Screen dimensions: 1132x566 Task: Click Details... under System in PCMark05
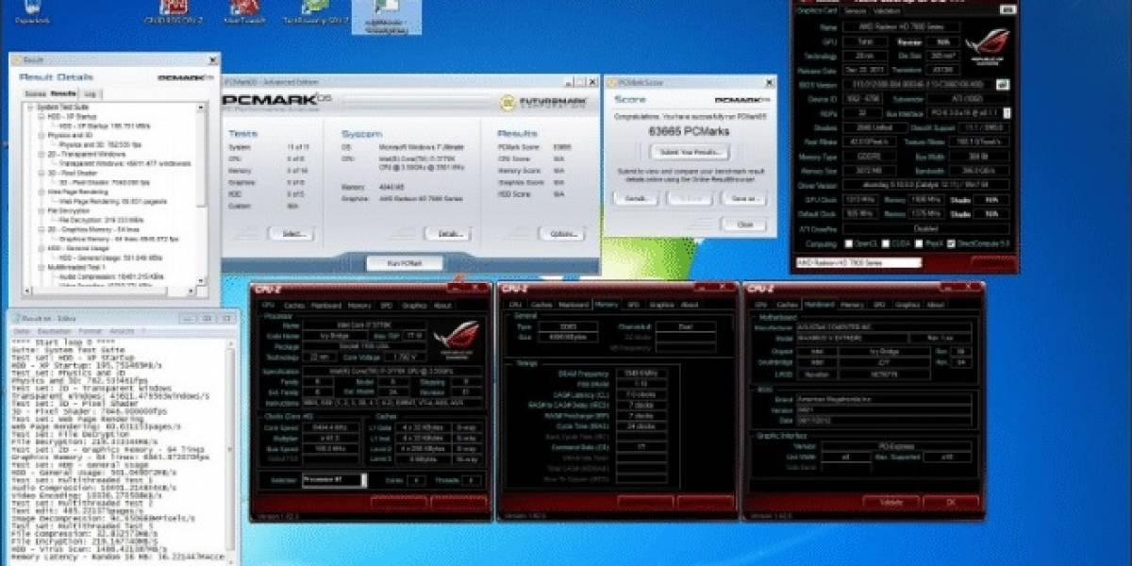point(447,233)
